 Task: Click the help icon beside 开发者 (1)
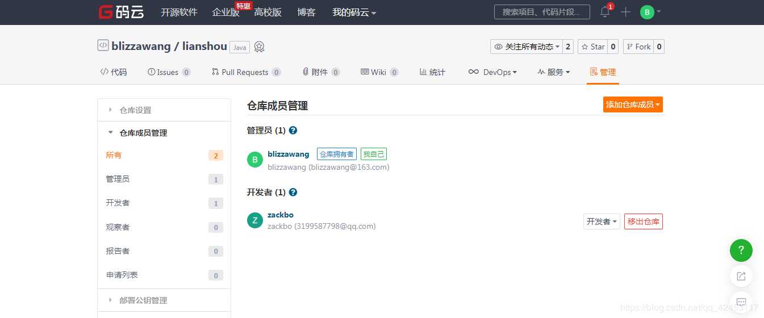click(293, 193)
